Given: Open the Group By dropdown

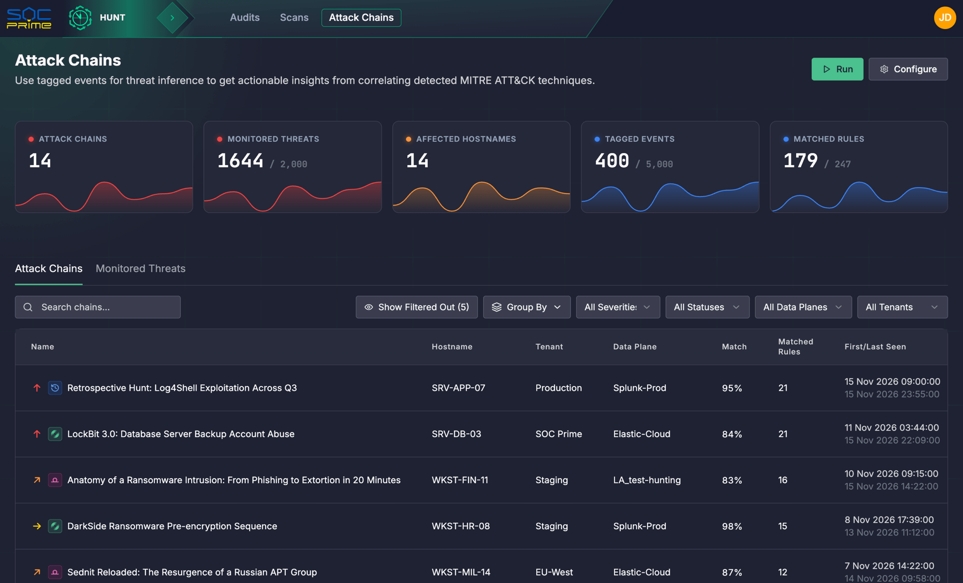Looking at the screenshot, I should point(526,307).
